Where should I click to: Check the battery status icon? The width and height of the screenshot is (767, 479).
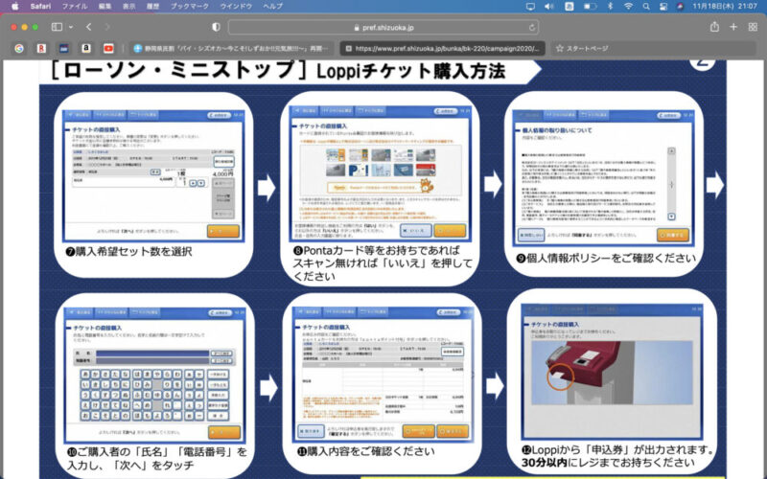tap(590, 7)
